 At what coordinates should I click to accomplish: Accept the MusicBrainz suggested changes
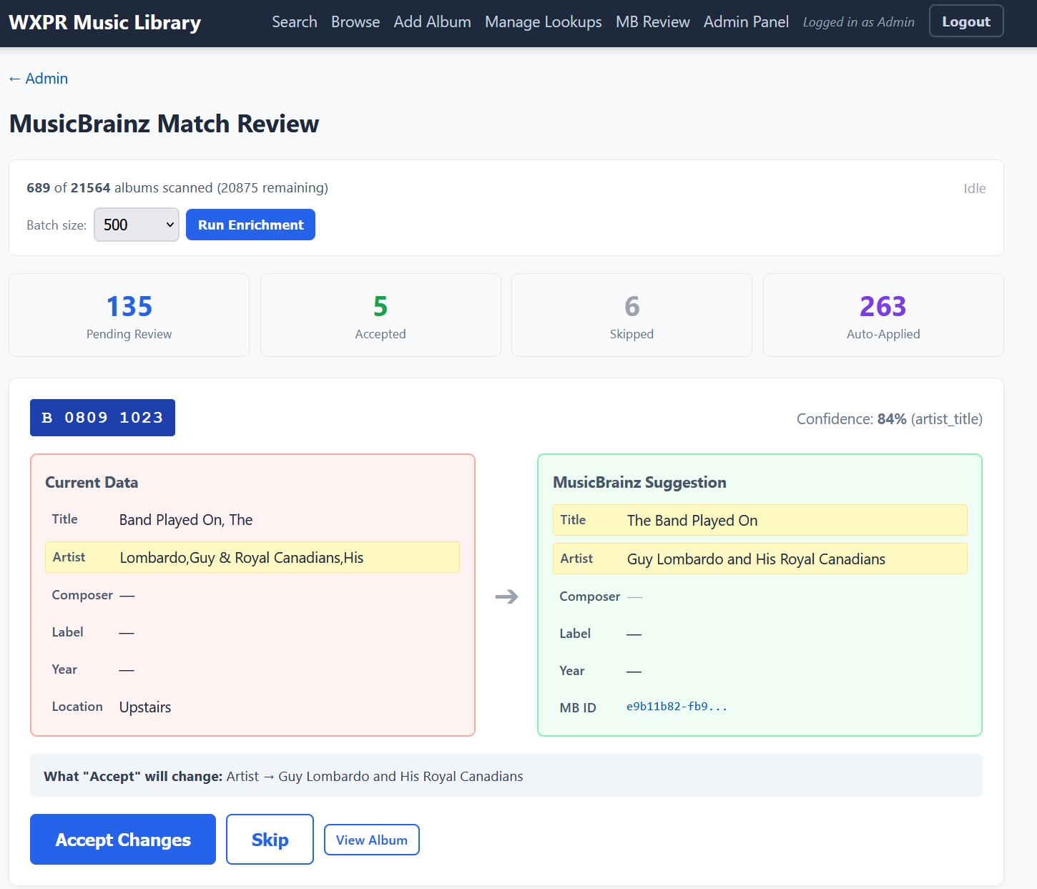[123, 840]
